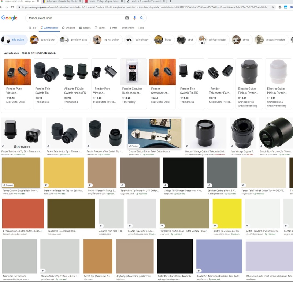Open Pure Vintage Original shop.fender.com image
This screenshot has width=293, height=282.
point(243,133)
